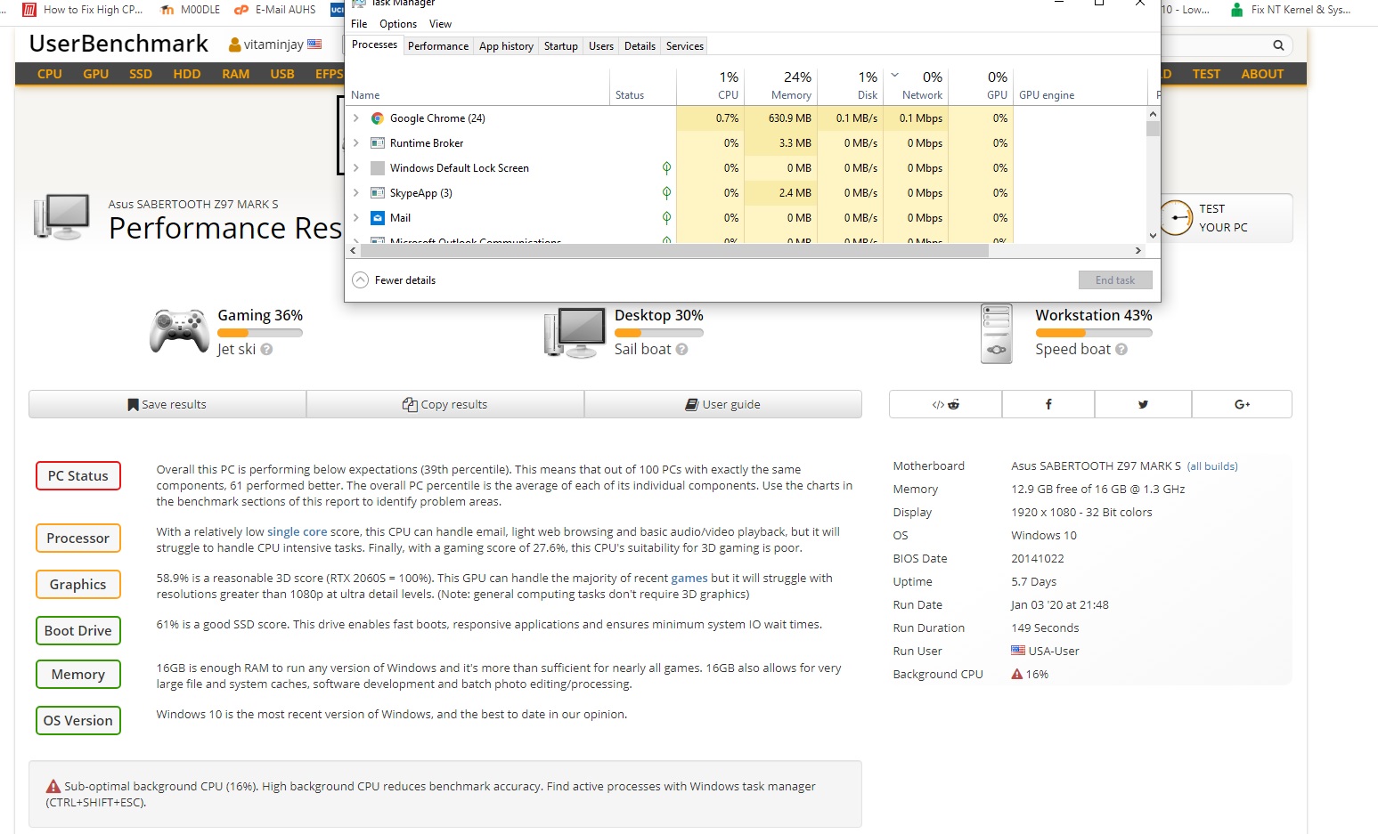The image size is (1378, 834).
Task: Click the Gaming 36% score bar
Action: click(260, 333)
